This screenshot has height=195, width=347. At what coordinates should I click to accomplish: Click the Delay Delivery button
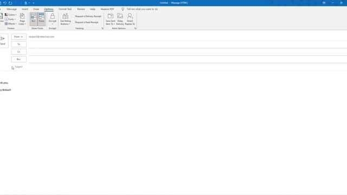(120, 19)
